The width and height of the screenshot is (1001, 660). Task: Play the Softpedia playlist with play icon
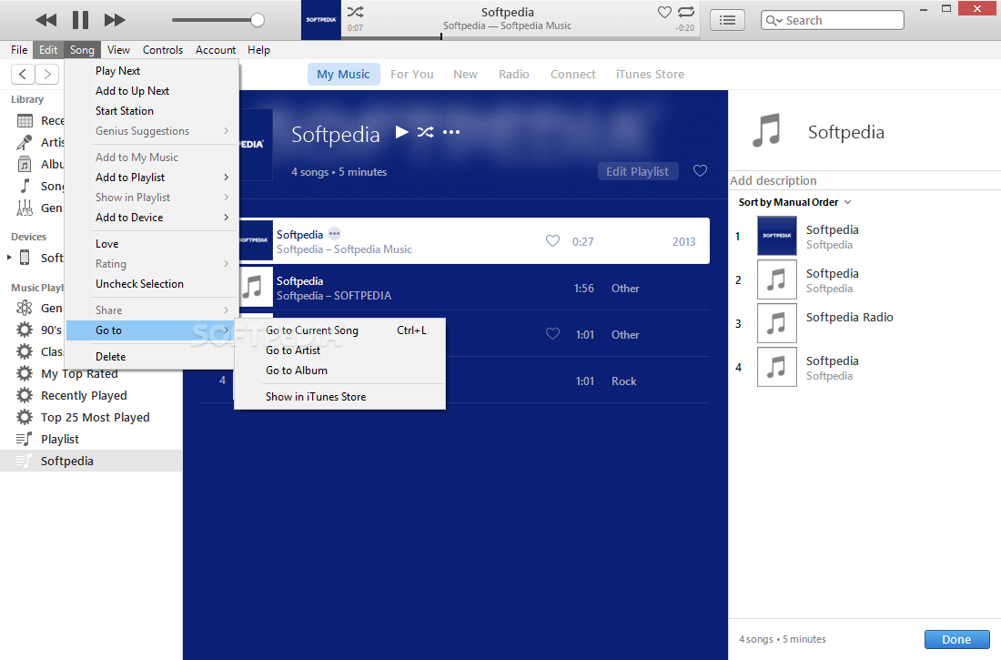pyautogui.click(x=401, y=132)
